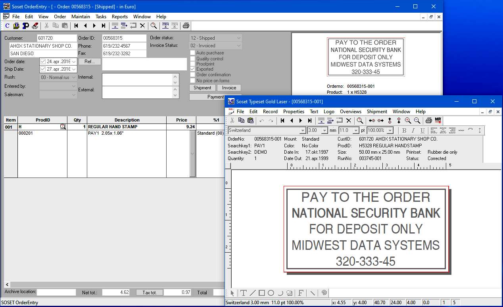Select the Rectangle drawing tool
Viewport: 503px width, 307px height.
(x=262, y=293)
